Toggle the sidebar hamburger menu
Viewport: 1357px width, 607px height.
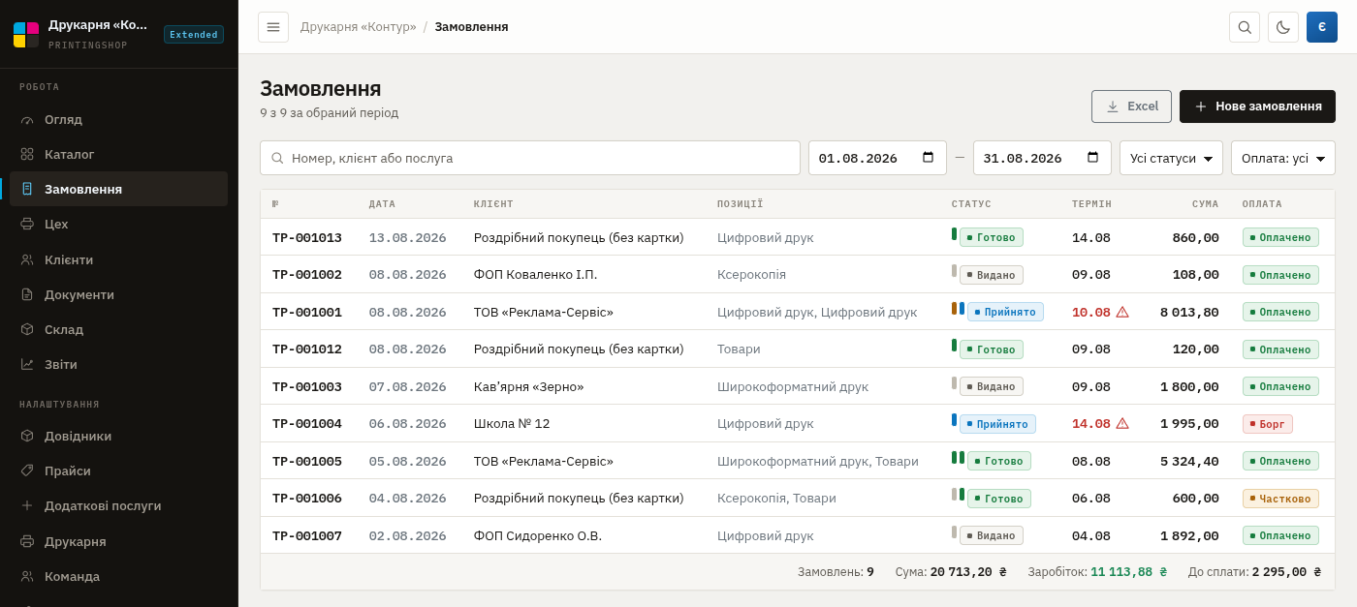[273, 27]
